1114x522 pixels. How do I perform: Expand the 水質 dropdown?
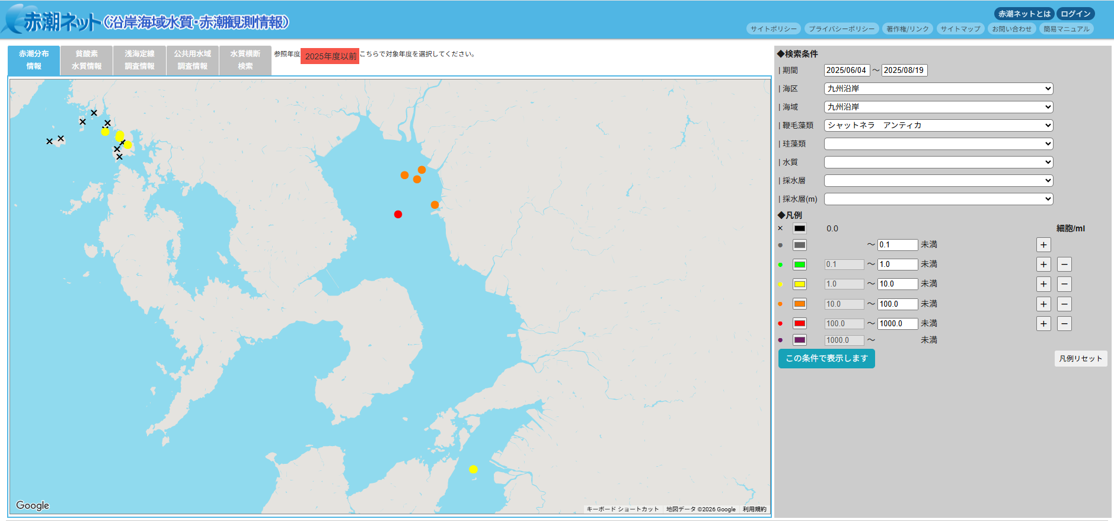pyautogui.click(x=939, y=162)
